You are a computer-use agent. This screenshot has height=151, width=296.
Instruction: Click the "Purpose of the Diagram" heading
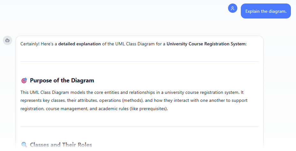point(62,80)
